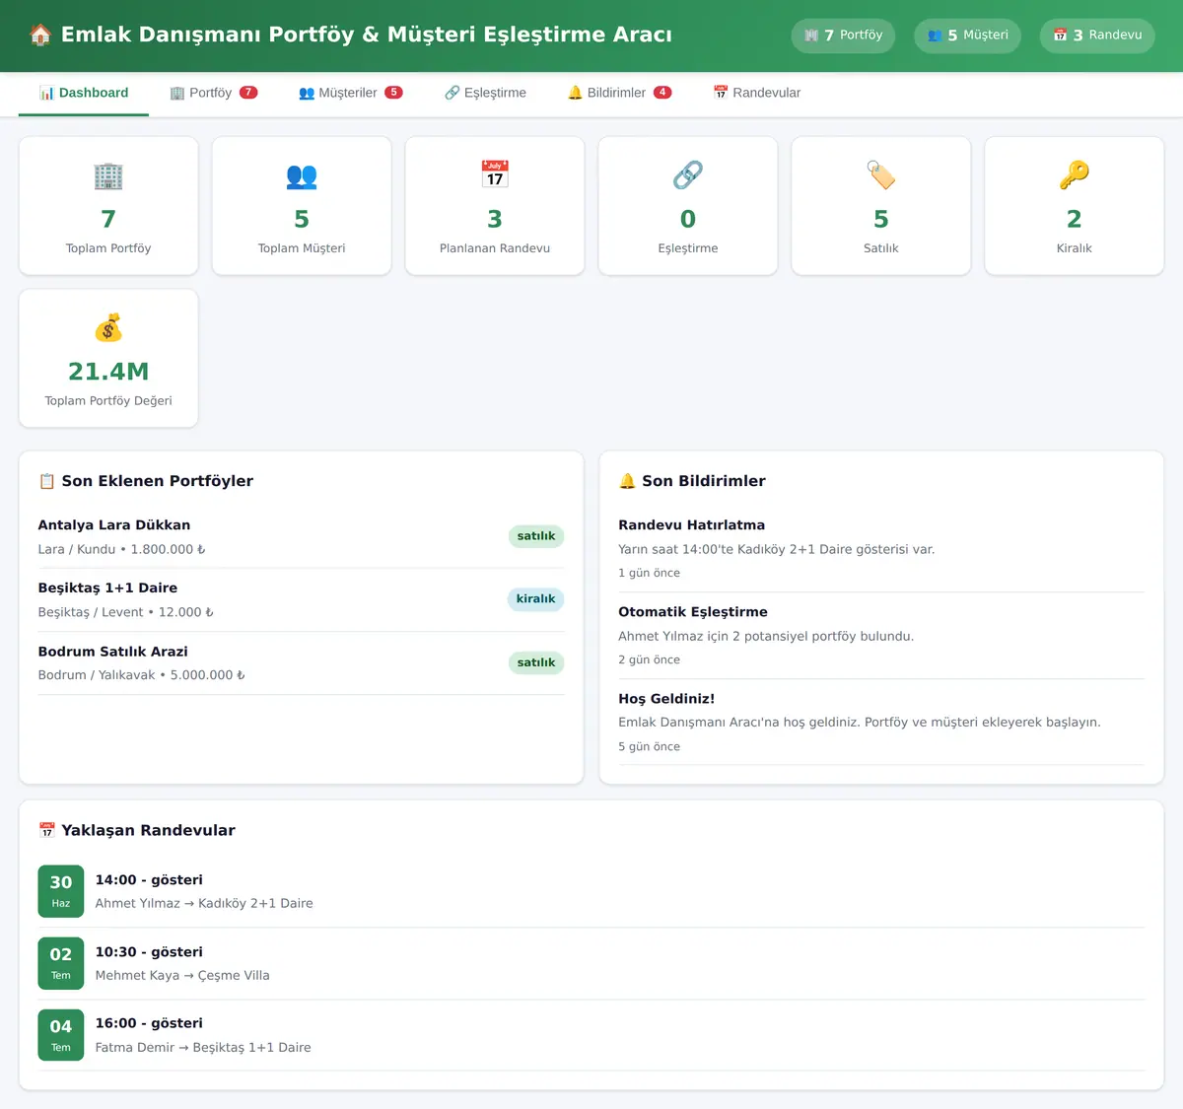Click the building icon on Toplam Portföy card
1183x1109 pixels.
point(108,175)
